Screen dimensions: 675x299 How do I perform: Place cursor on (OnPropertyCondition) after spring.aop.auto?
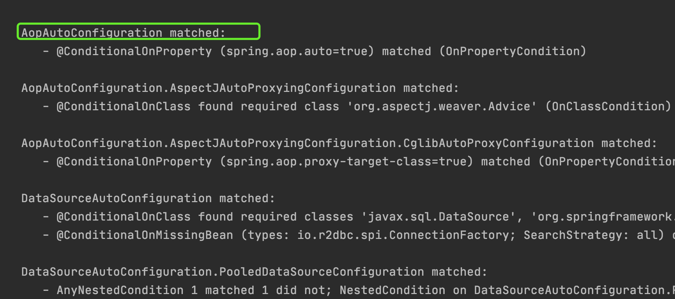(x=512, y=51)
